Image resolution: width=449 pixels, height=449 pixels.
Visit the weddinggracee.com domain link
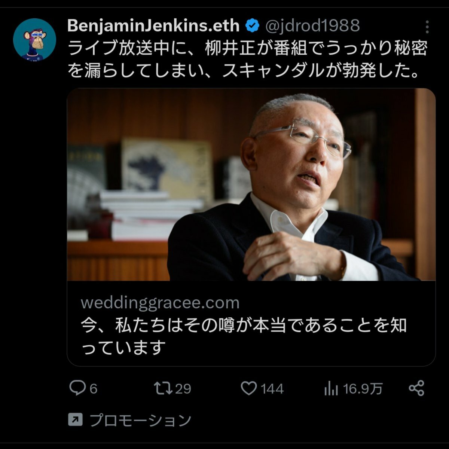(x=160, y=302)
